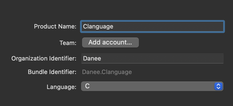The image size is (233, 106).
Task: Click the Bundle Identifier label
Action: pos(52,72)
